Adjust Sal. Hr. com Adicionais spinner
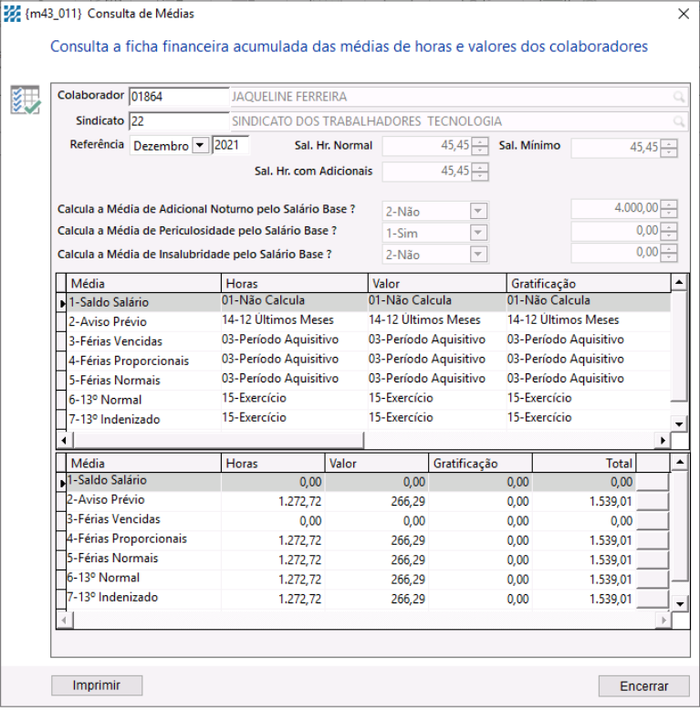Screen dimensions: 700x711 [x=480, y=172]
